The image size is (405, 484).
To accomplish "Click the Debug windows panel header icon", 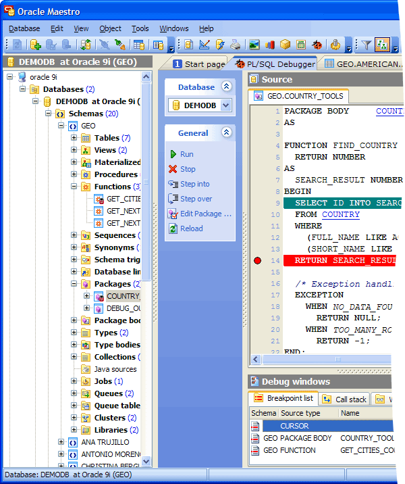I will tap(254, 381).
